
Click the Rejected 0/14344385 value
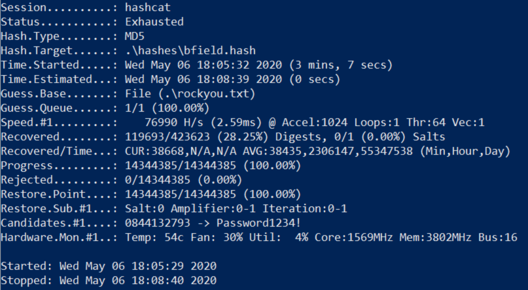(x=158, y=180)
